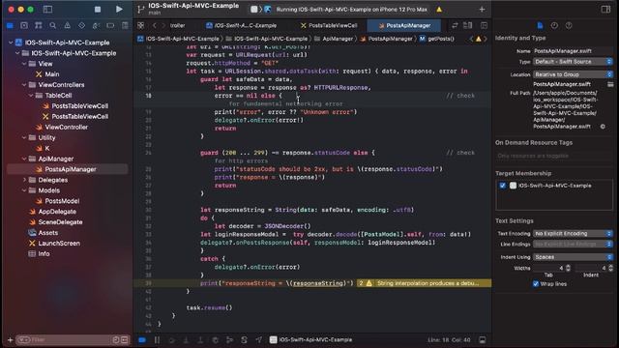
Task: Collapse the IOS-Swift-Api-MVC-Example project root
Action: [x=11, y=43]
